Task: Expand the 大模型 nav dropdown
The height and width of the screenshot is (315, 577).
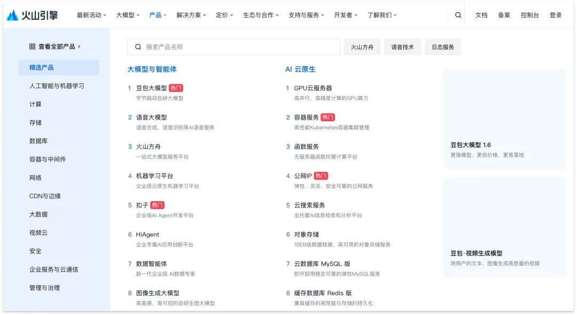Action: (x=128, y=15)
